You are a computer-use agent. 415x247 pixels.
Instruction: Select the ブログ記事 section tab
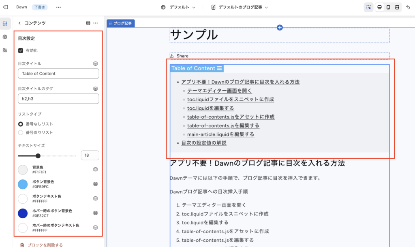(121, 23)
